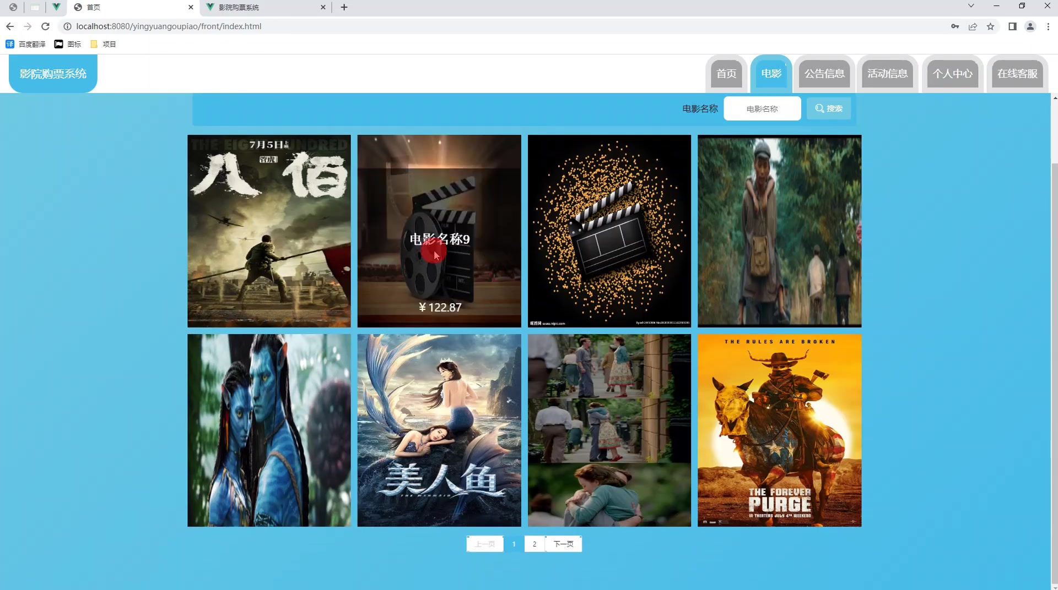This screenshot has width=1058, height=590.
Task: Open the 图标 bookmark
Action: (67, 44)
